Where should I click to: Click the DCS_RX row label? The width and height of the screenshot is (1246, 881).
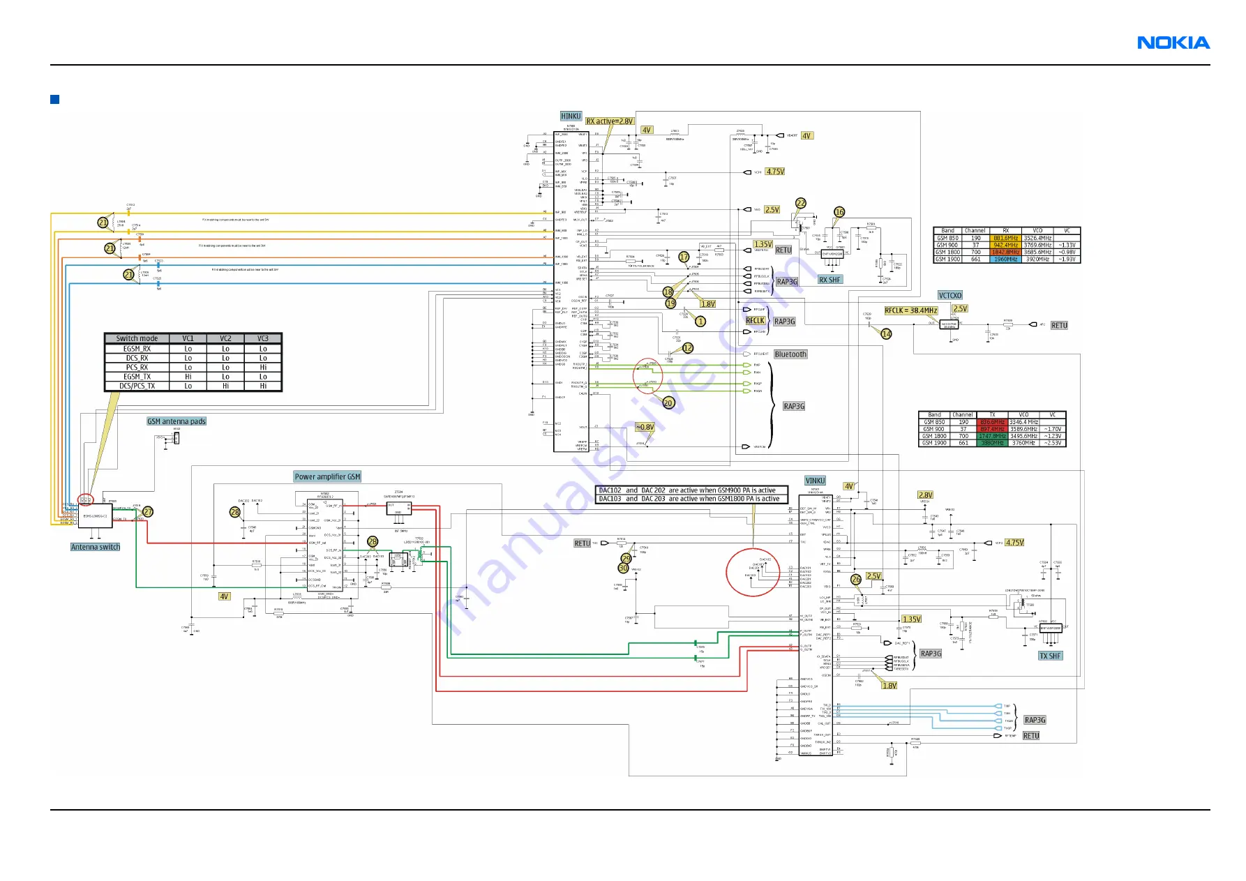coord(137,358)
